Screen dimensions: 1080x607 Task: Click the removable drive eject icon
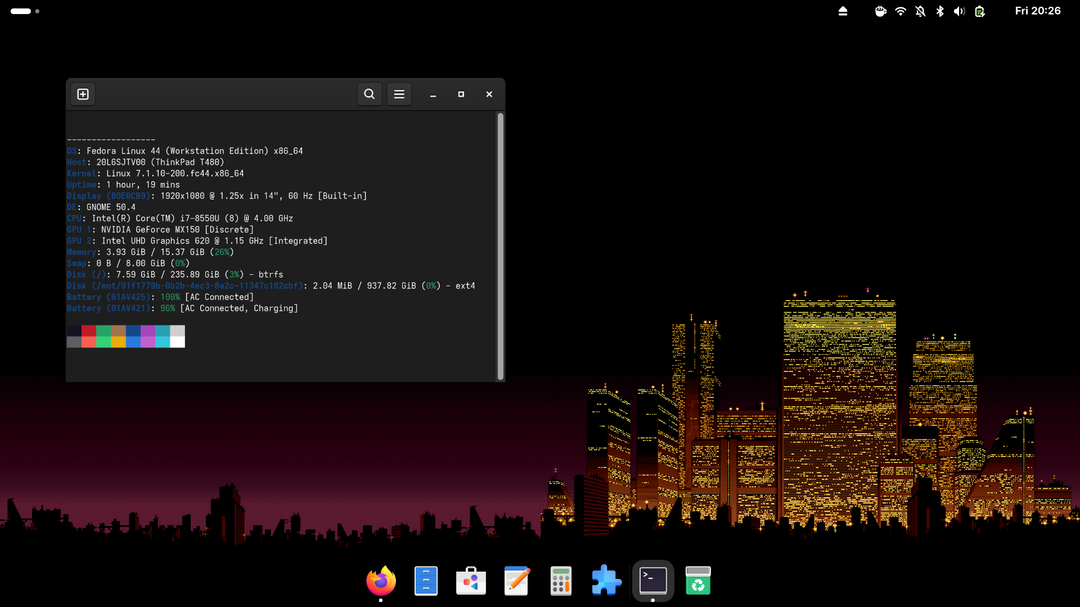pyautogui.click(x=843, y=11)
